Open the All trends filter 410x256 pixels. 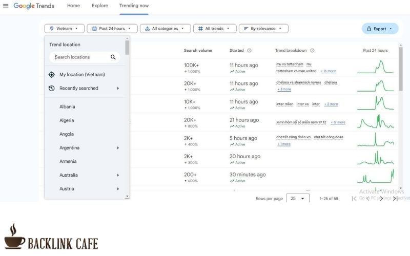point(215,29)
